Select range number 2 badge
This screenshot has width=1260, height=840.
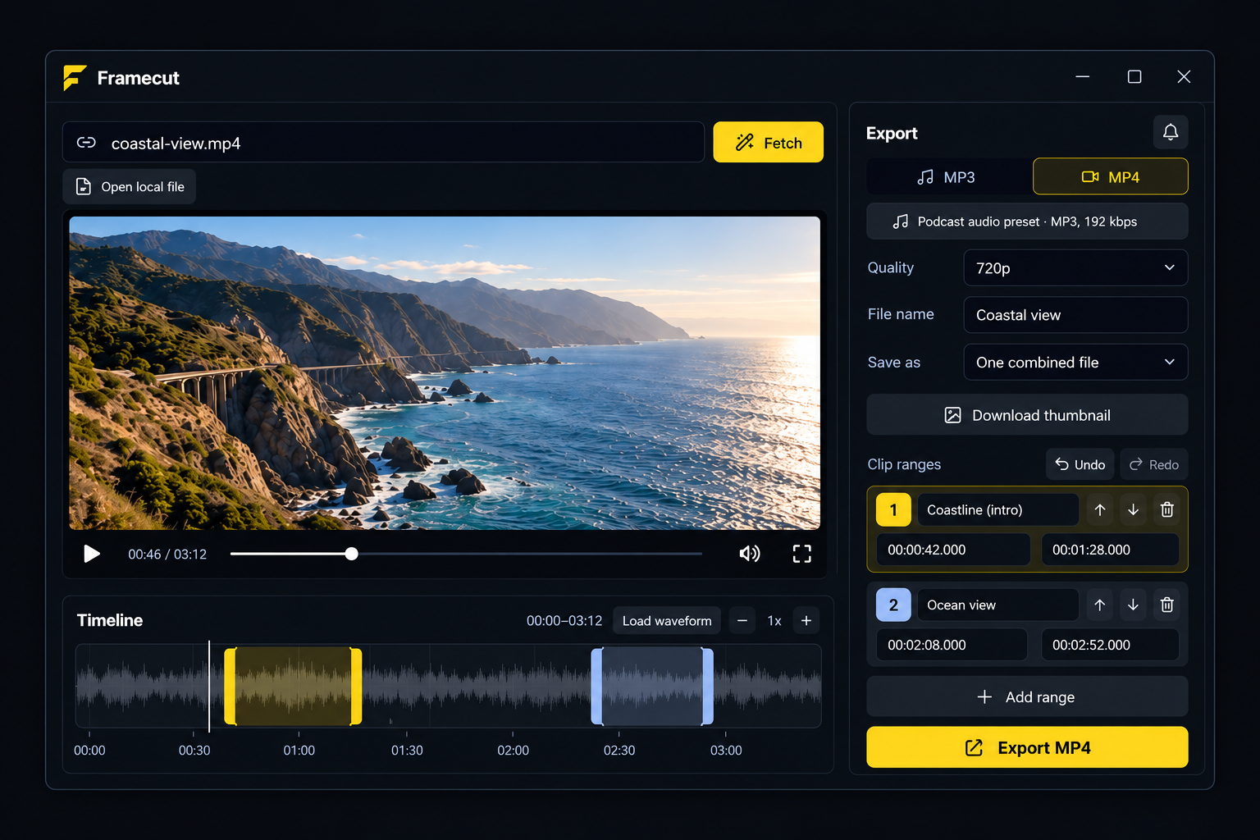point(893,605)
